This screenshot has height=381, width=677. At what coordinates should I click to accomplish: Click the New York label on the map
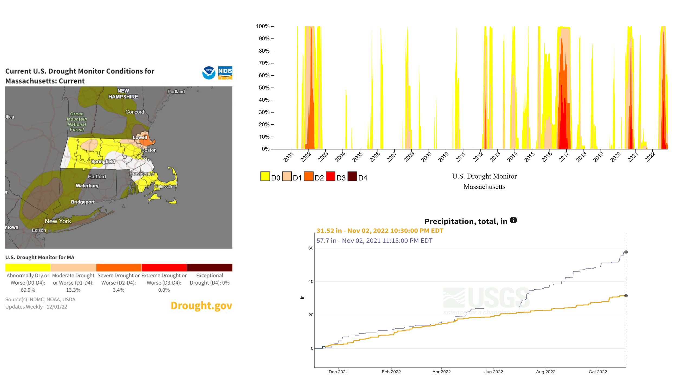pyautogui.click(x=58, y=221)
